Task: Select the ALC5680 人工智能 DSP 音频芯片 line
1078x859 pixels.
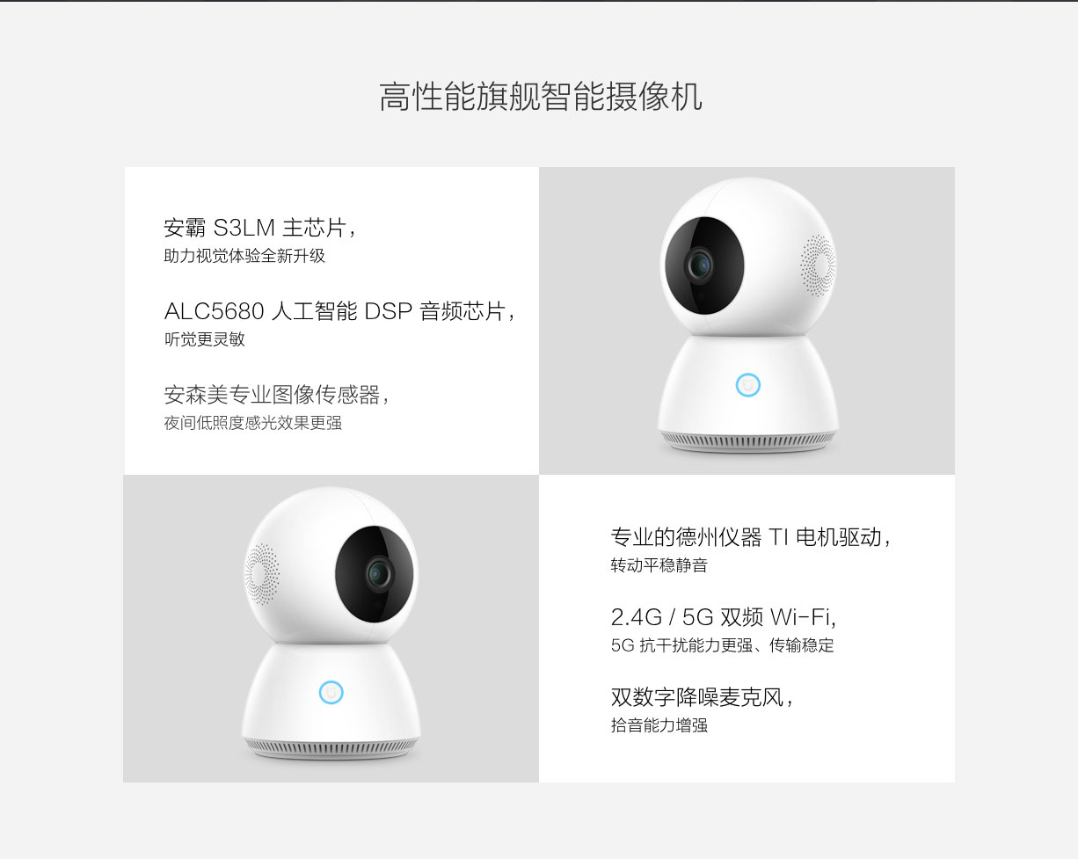Action: point(339,311)
